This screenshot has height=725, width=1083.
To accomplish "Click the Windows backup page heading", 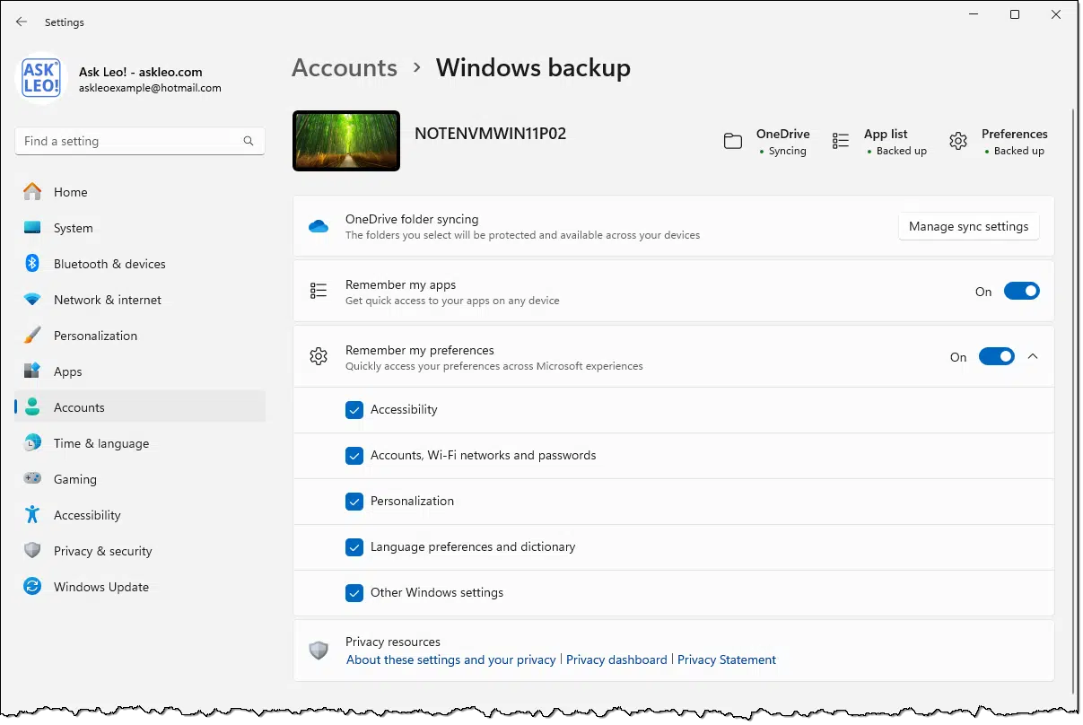I will pos(533,68).
